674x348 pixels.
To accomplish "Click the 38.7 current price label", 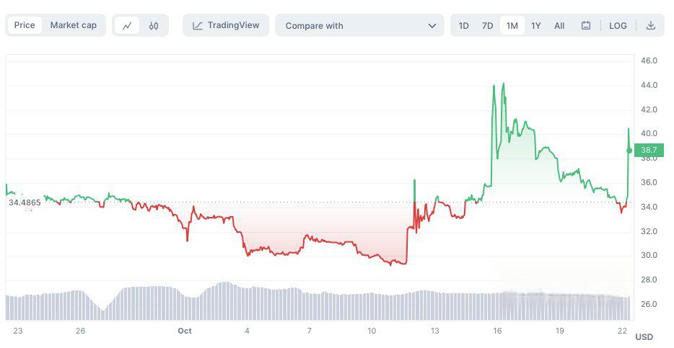I will coord(649,150).
